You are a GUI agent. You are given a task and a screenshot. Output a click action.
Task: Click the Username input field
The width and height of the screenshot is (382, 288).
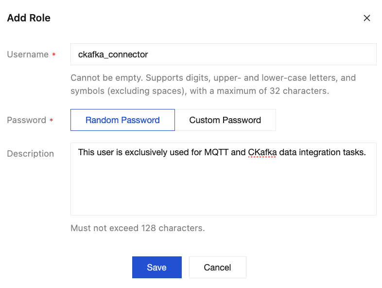point(223,54)
